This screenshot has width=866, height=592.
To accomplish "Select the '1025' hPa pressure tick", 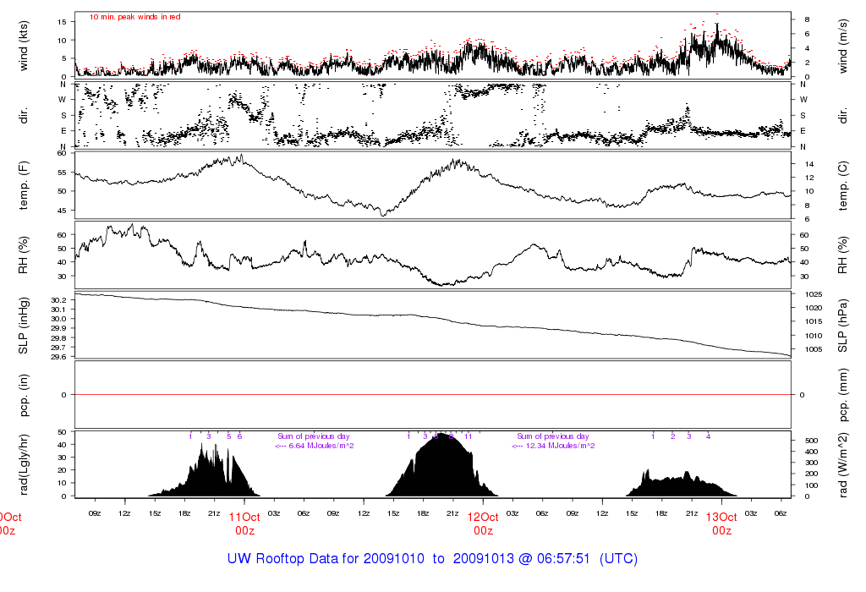I will [814, 294].
